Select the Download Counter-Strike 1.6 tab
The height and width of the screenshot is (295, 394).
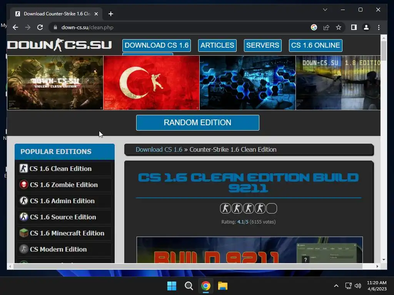[56, 14]
